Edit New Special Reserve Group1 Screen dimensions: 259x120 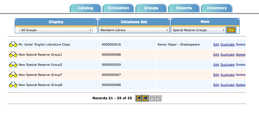(216, 55)
